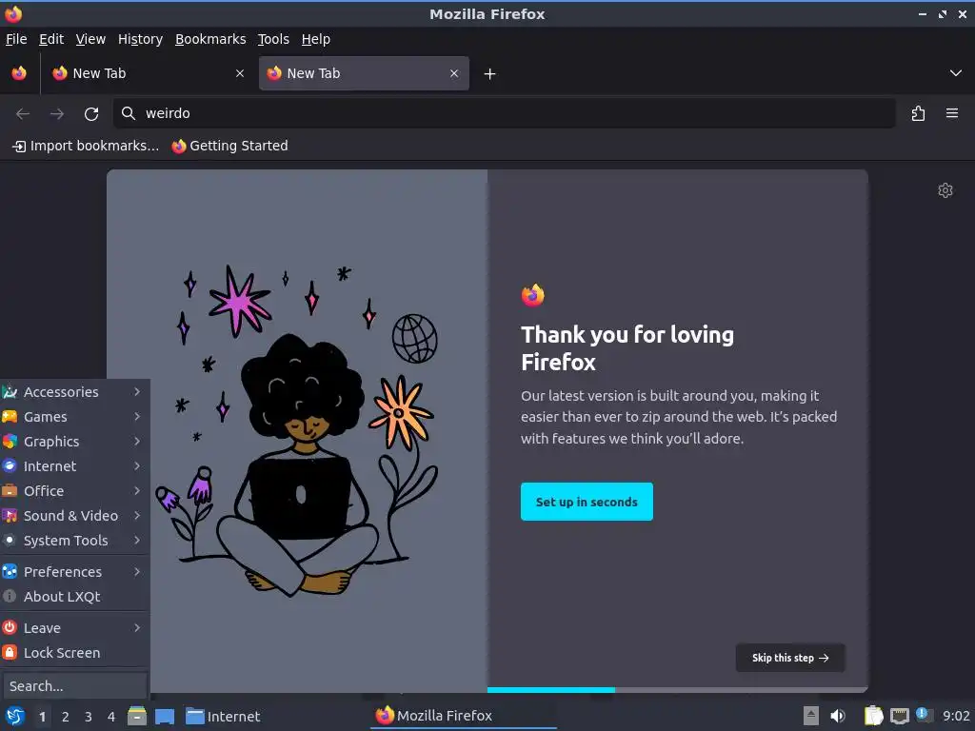This screenshot has height=731, width=975.
Task: Click the Lock Screen menu entry
Action: (x=74, y=653)
